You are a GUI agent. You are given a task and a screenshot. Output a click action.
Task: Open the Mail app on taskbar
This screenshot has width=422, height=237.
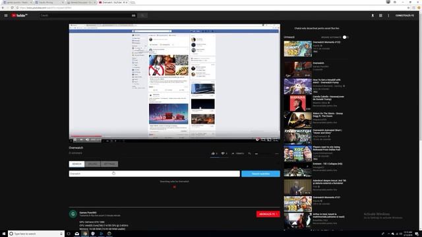point(77,234)
